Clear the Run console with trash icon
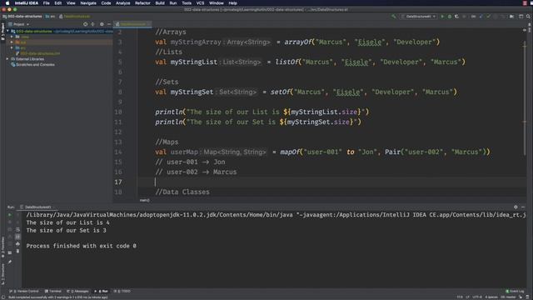The image size is (533, 300). (17, 251)
